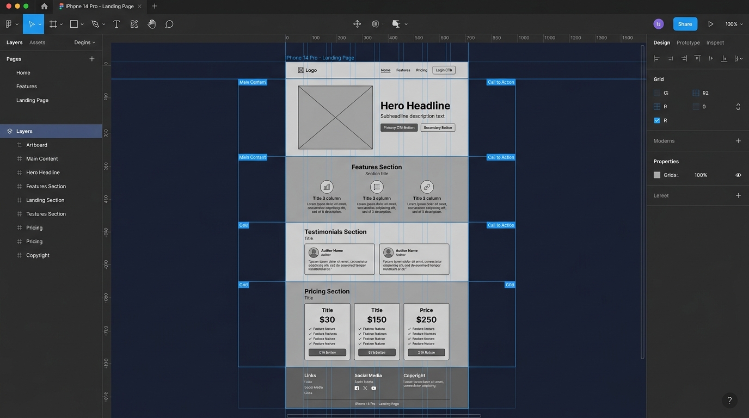This screenshot has height=418, width=749.
Task: Switch to the Assets tab
Action: [x=37, y=42]
